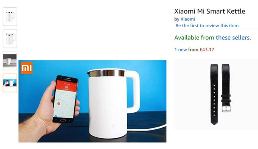Screen dimensions: 258x149
Task: Select the highlighted blue-background thumbnail
Action: click(10, 83)
